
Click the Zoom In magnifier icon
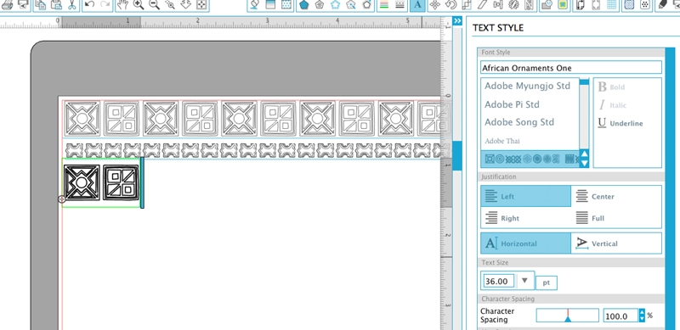pos(139,5)
